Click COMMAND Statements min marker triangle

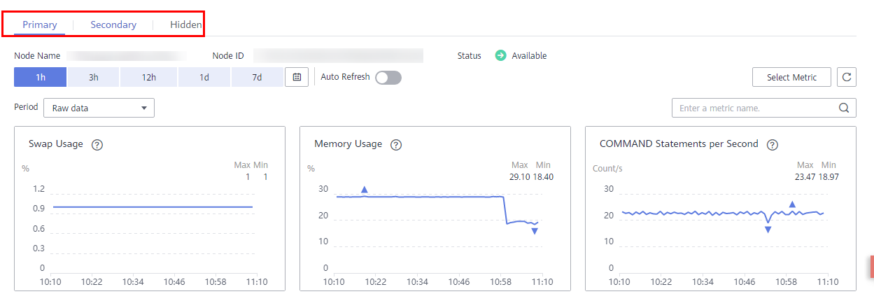(x=768, y=229)
